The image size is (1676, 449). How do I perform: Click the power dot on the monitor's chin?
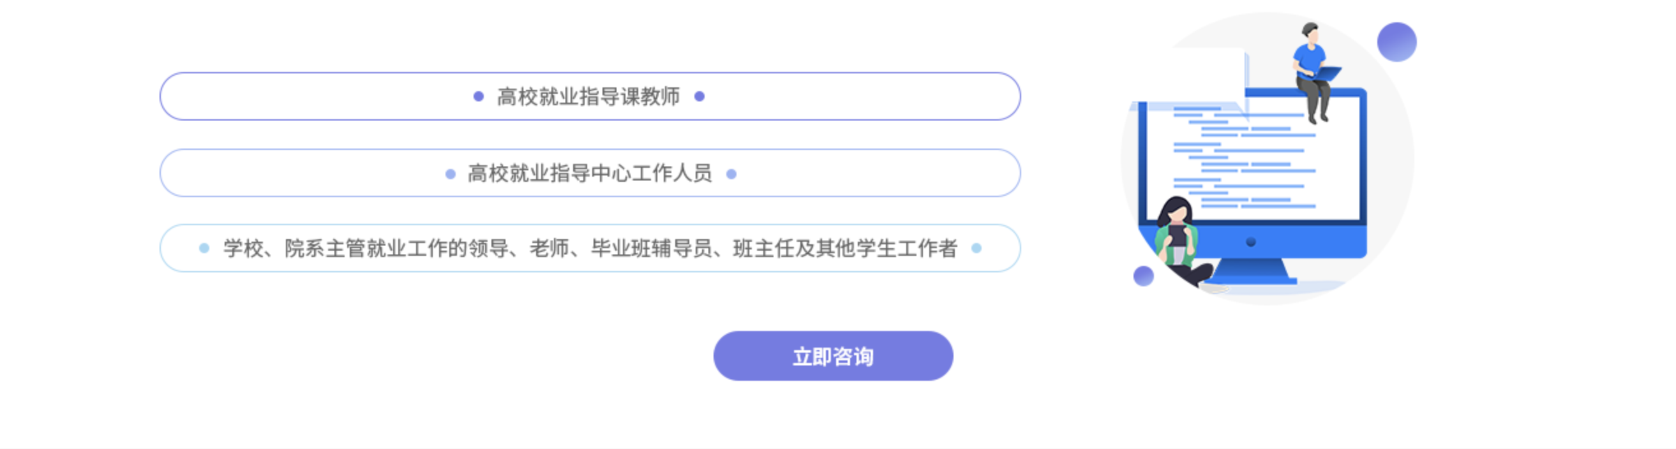1250,242
